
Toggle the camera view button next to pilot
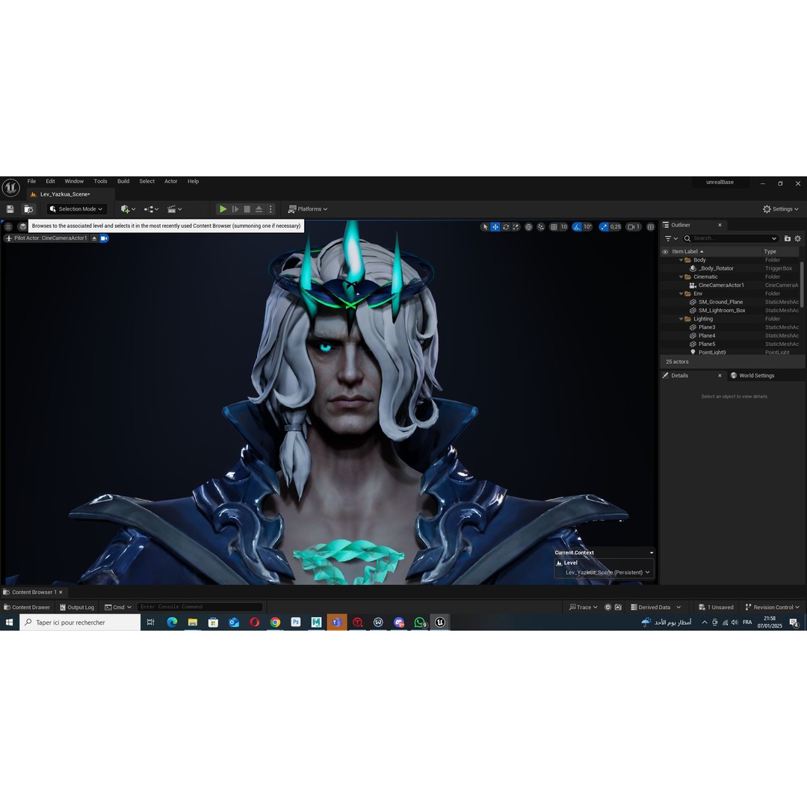tap(104, 238)
